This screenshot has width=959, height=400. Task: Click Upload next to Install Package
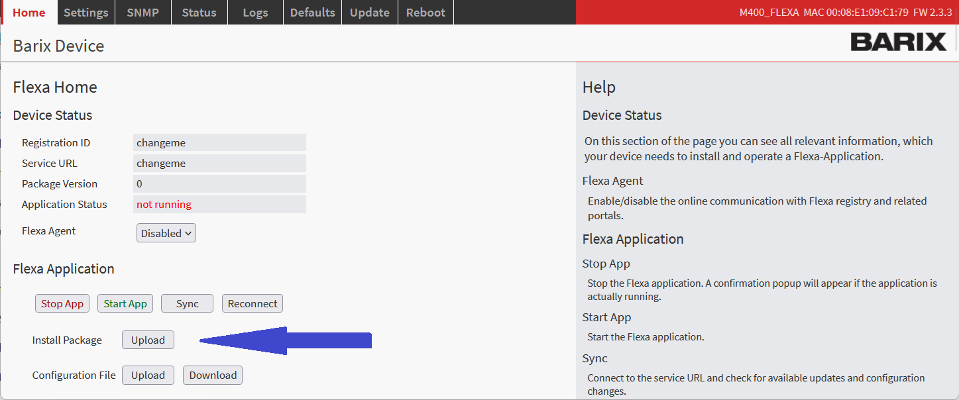pos(148,340)
